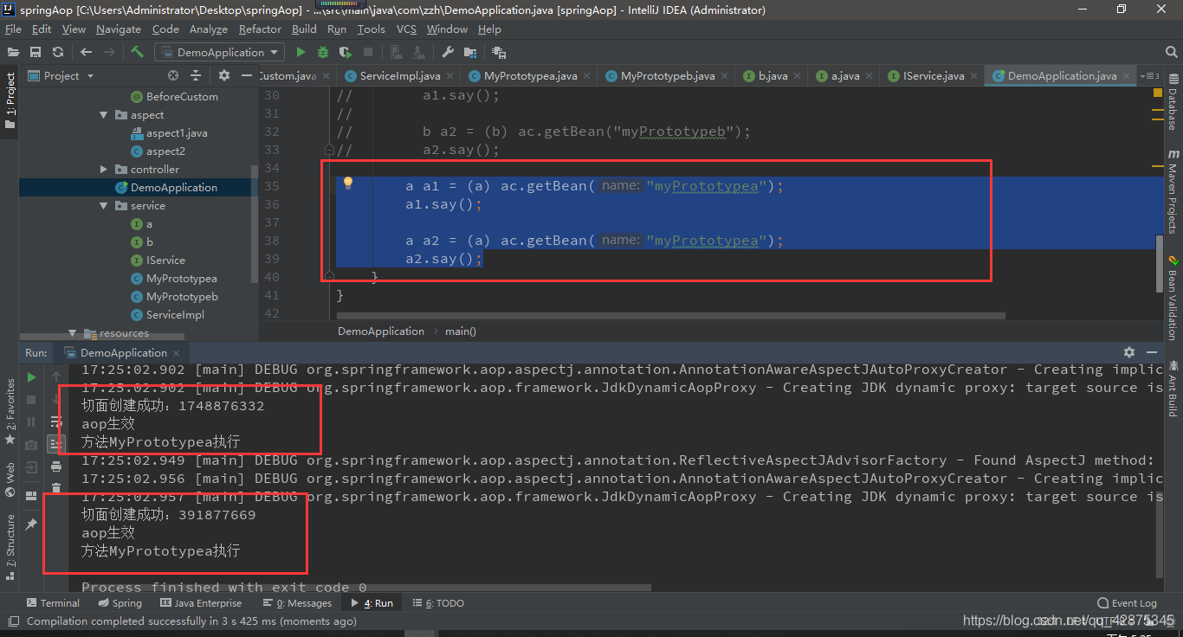Open Run panel gear settings

click(x=1129, y=353)
